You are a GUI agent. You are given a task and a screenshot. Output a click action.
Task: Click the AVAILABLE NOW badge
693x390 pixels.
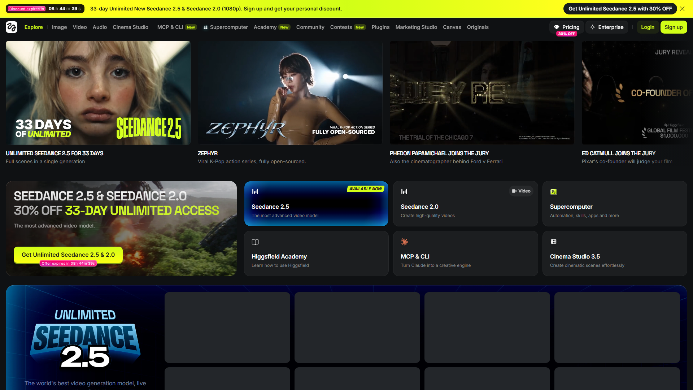tap(365, 189)
